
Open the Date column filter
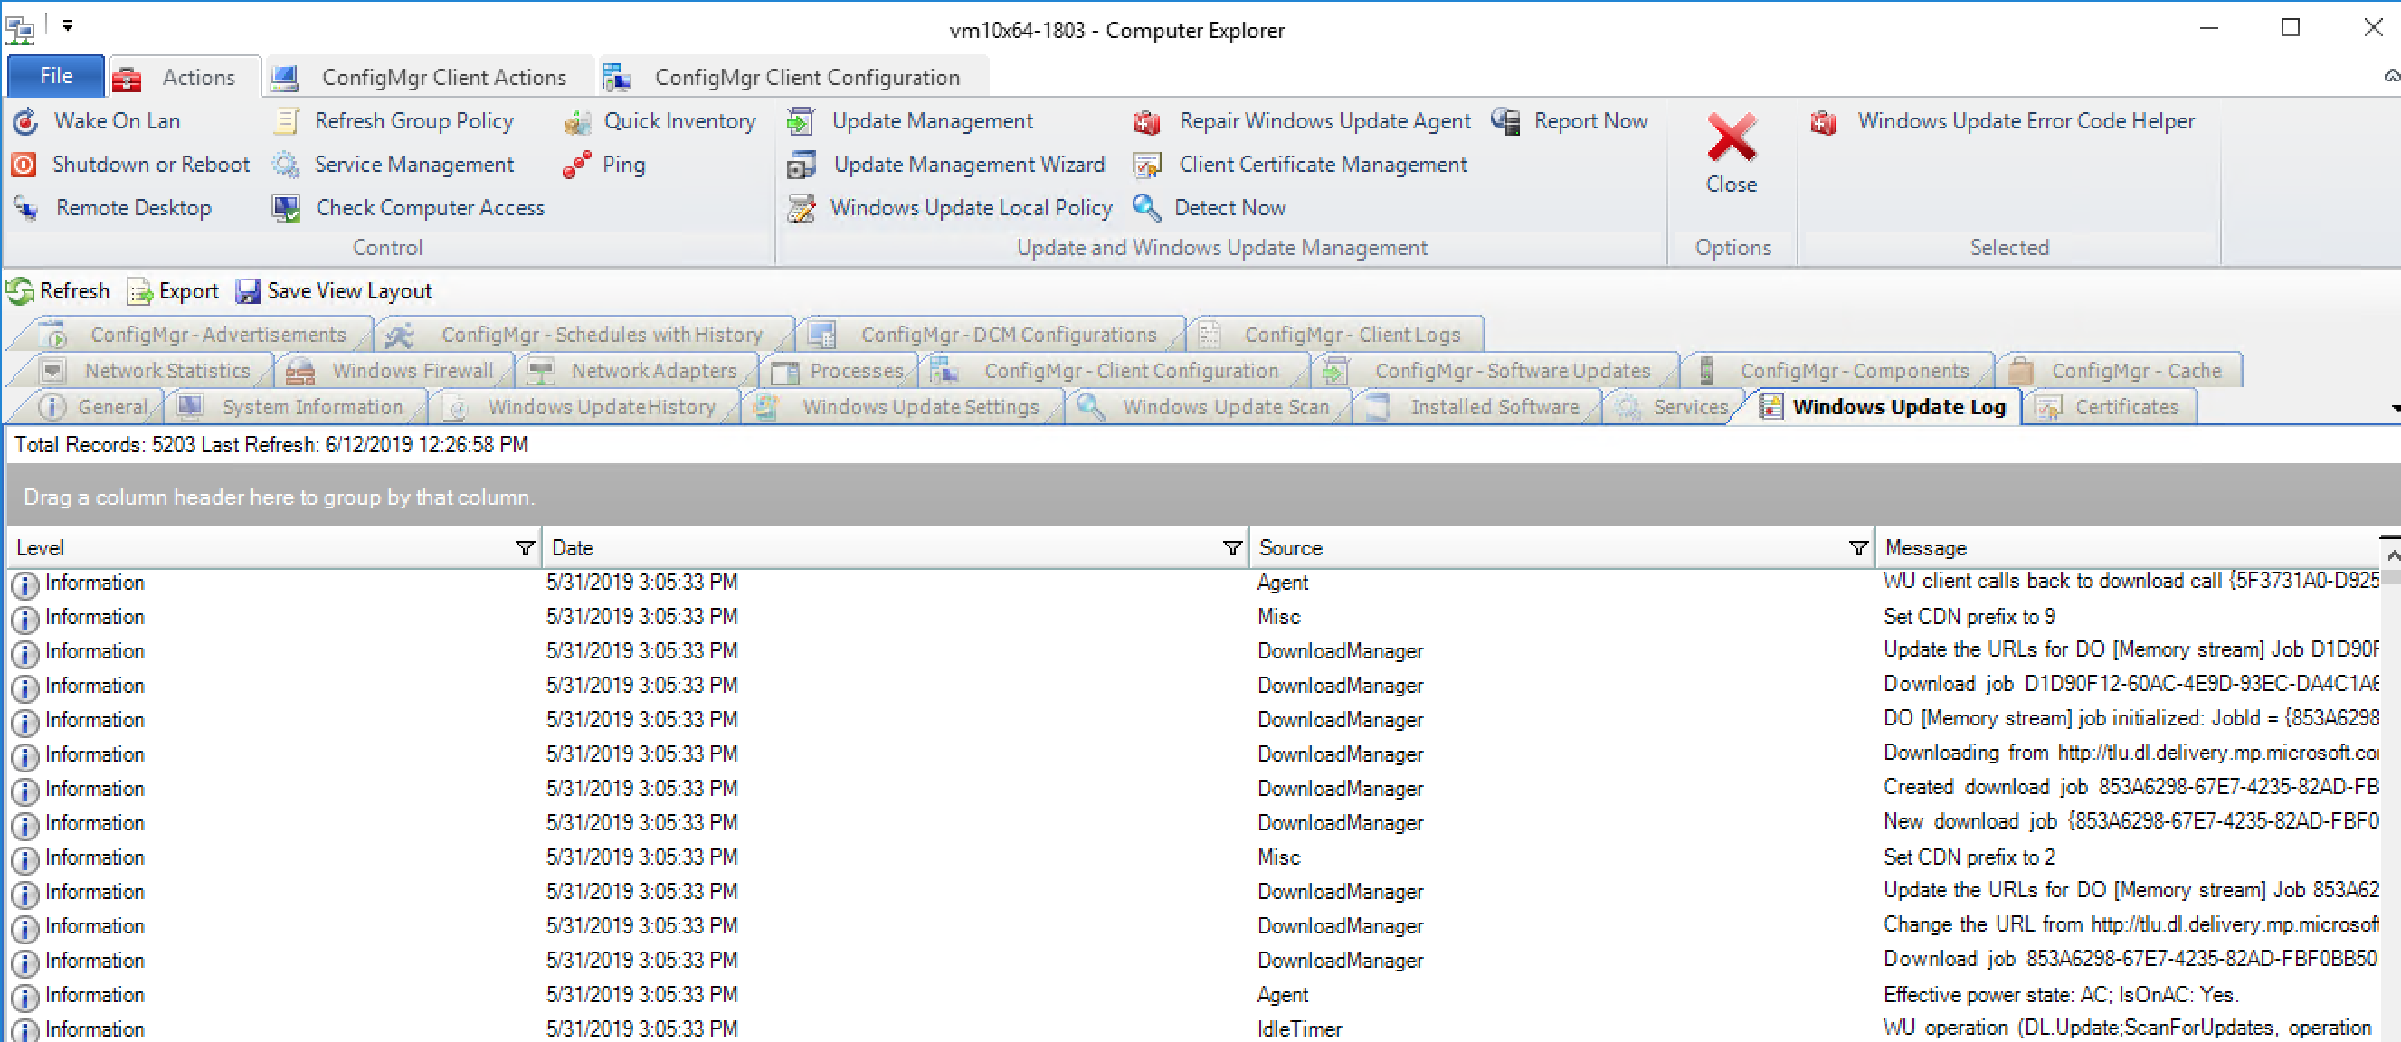click(1231, 547)
